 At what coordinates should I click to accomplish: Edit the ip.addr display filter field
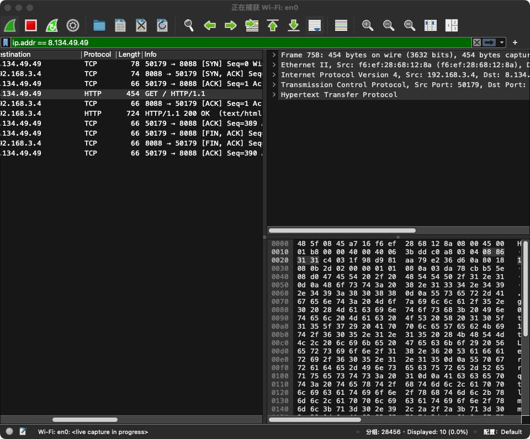point(241,42)
